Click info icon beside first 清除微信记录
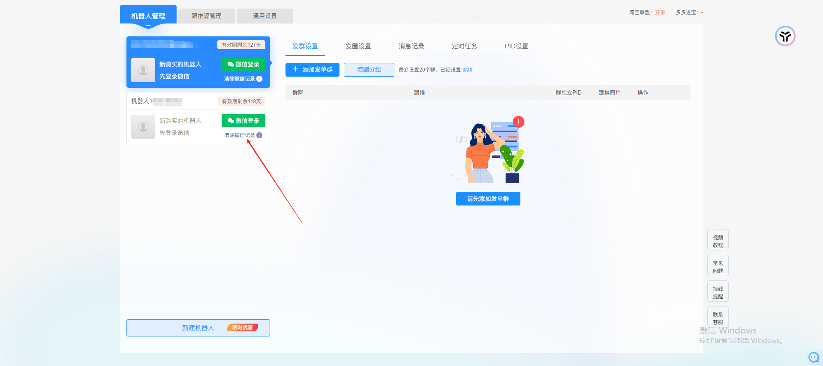The width and height of the screenshot is (823, 366). [x=259, y=79]
